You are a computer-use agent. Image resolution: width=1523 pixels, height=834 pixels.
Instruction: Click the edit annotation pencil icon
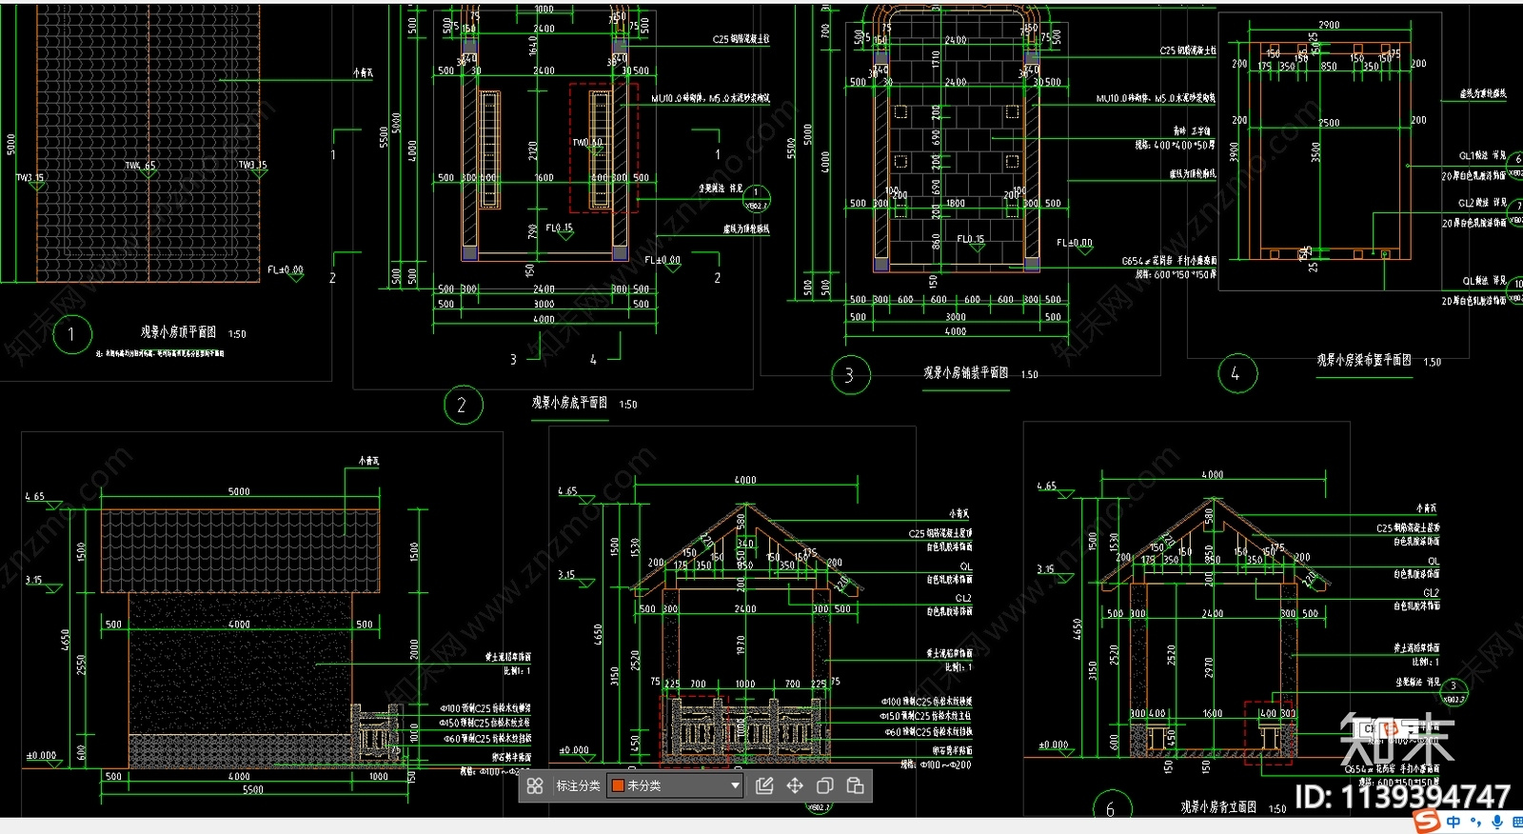764,785
